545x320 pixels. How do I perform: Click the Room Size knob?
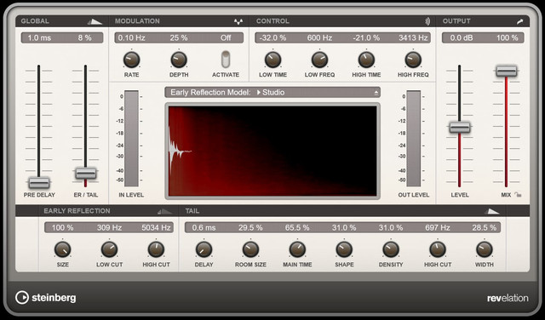pyautogui.click(x=250, y=249)
